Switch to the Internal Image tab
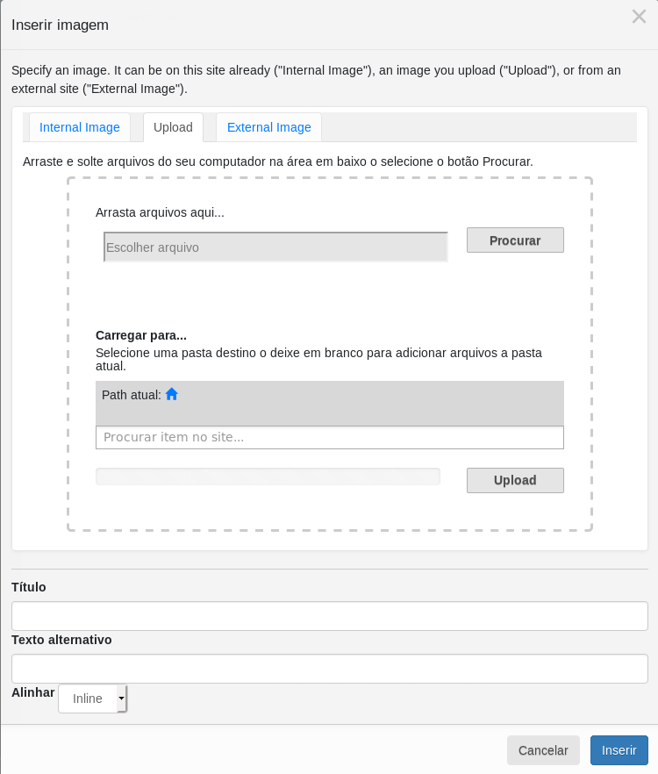Image resolution: width=658 pixels, height=774 pixels. tap(80, 127)
